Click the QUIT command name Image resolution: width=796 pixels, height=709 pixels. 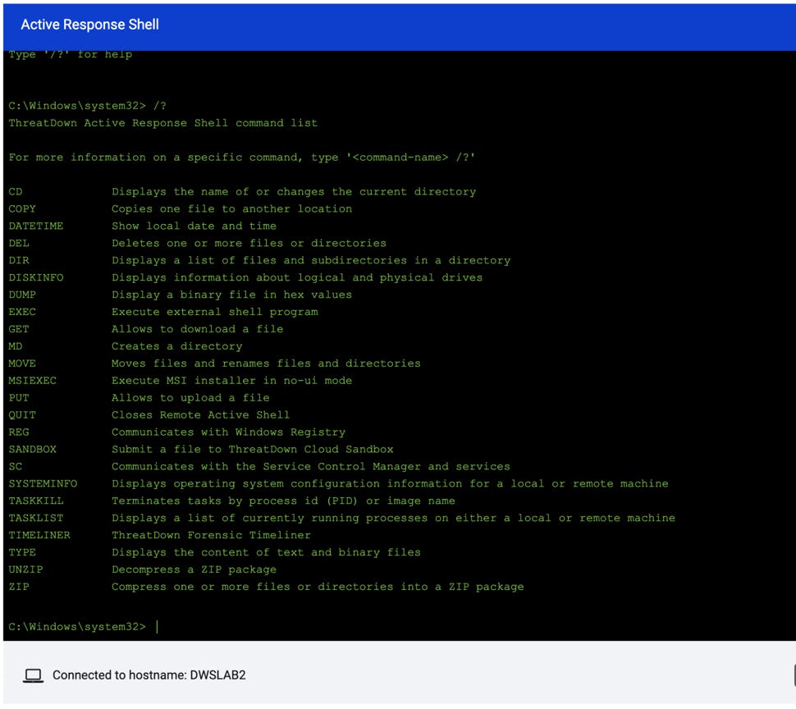click(x=22, y=415)
